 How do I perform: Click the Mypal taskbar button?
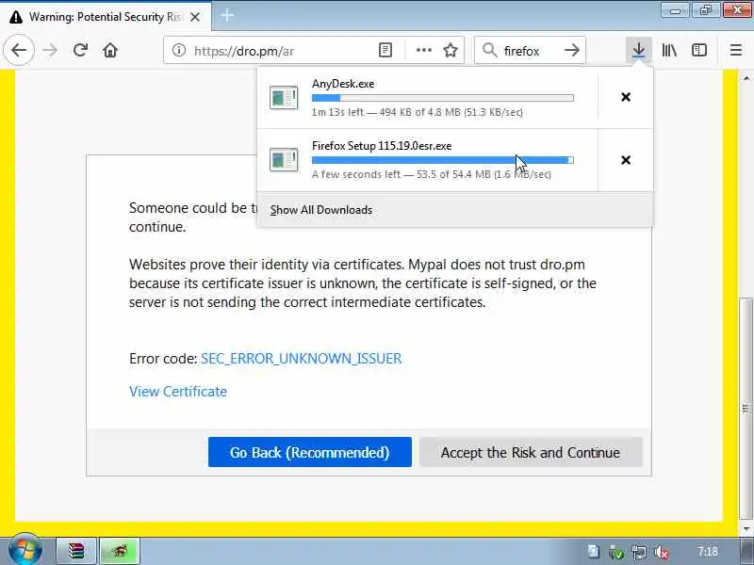pos(120,551)
